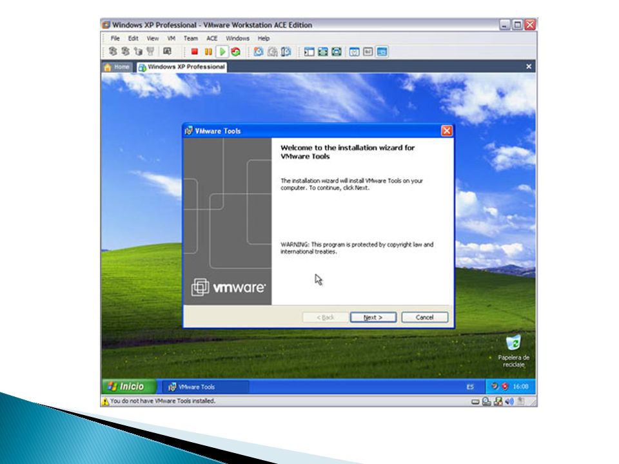Click the Console View toolbar icon

pyautogui.click(x=382, y=52)
